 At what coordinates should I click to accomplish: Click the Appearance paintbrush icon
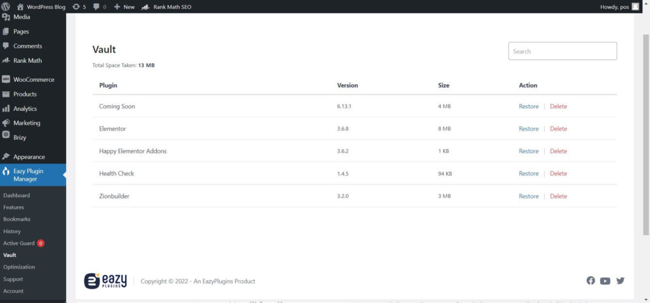(x=6, y=157)
